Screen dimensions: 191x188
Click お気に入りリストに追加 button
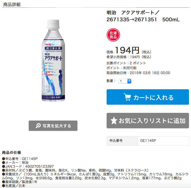click(148, 121)
